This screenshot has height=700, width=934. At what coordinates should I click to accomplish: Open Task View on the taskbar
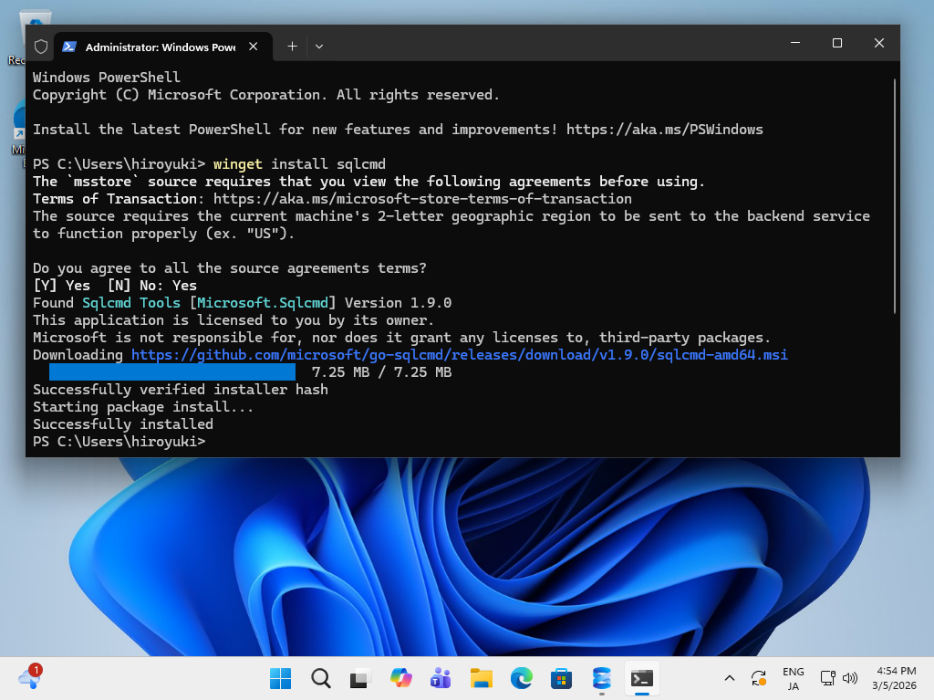(x=360, y=678)
